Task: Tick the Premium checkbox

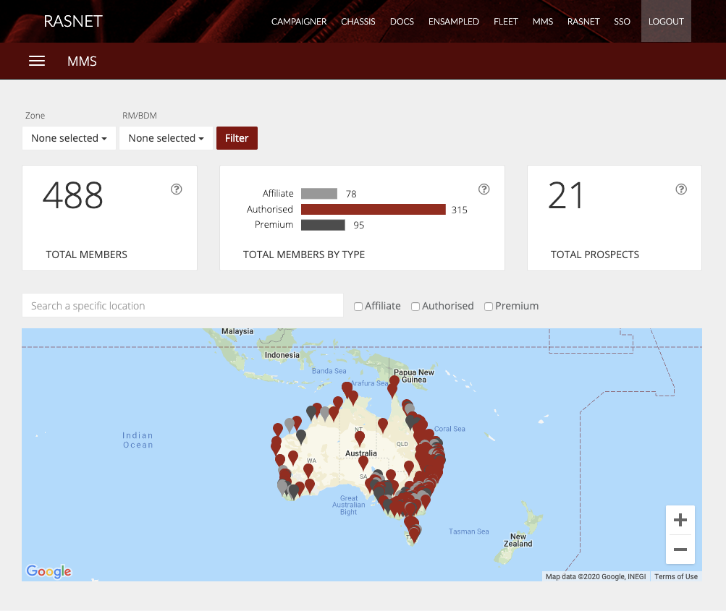Action: [x=489, y=307]
